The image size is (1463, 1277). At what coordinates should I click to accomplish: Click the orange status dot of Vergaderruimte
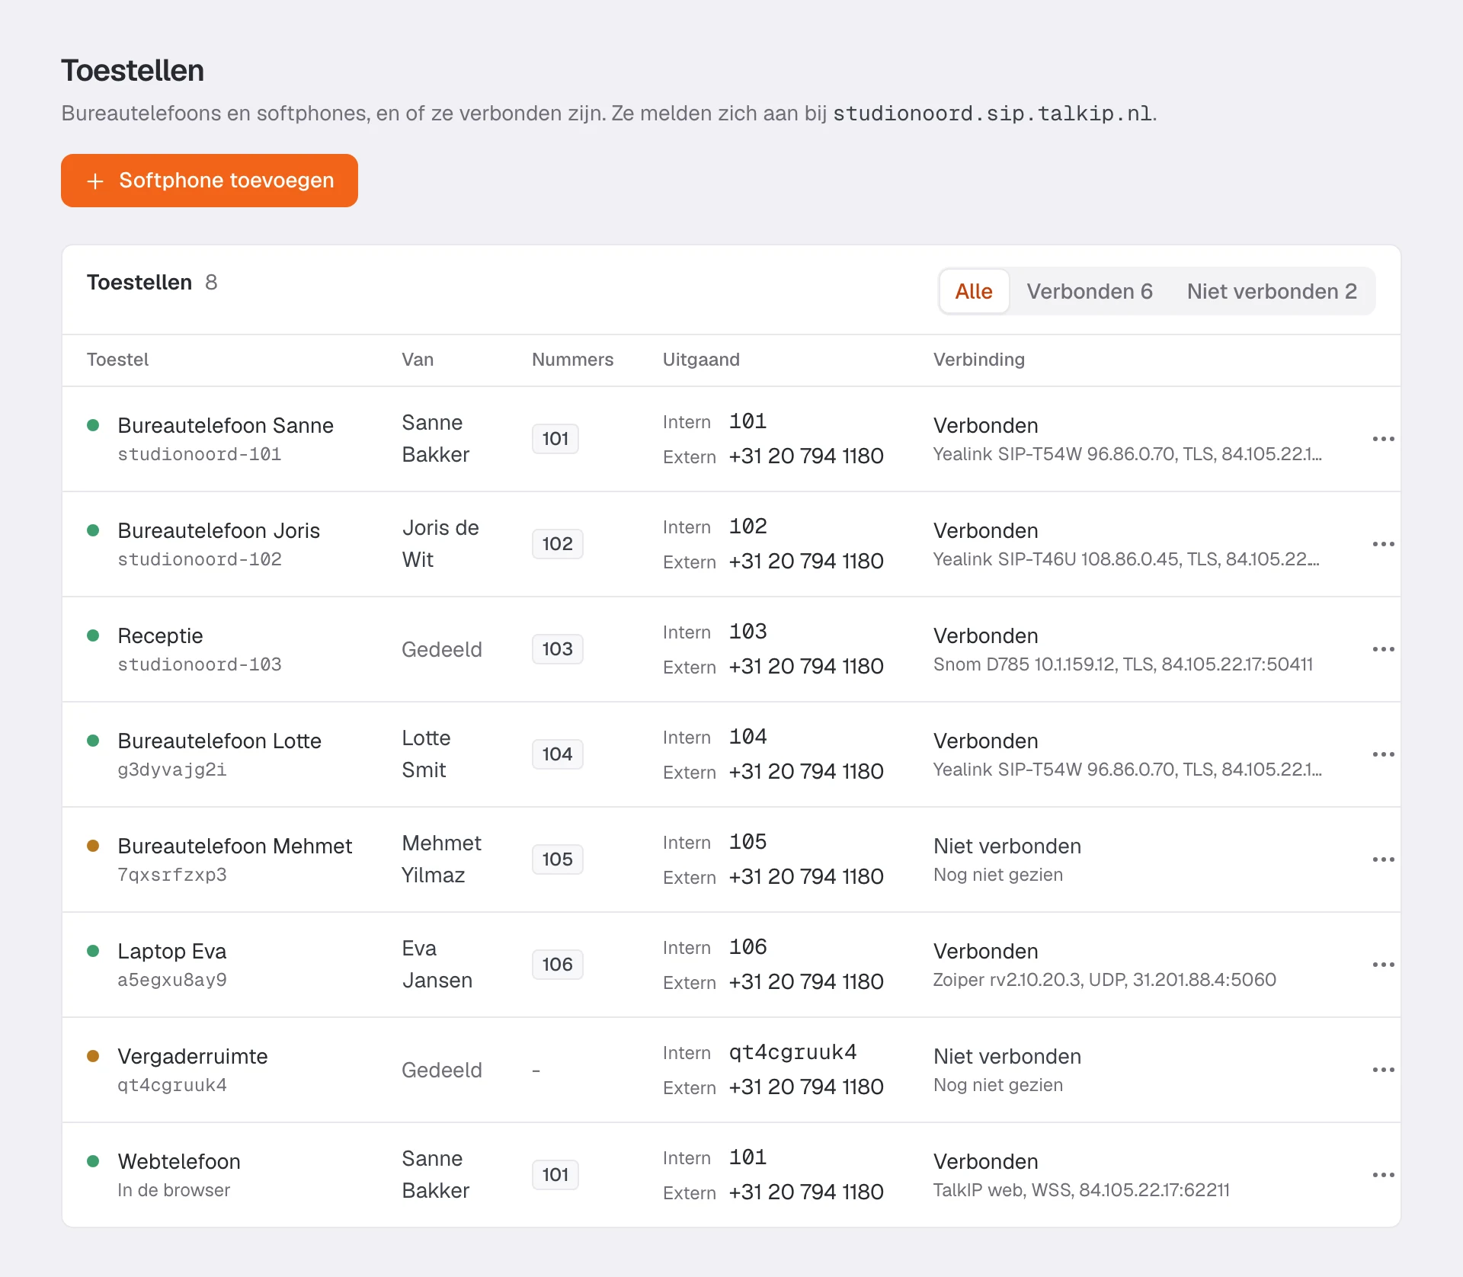(x=93, y=1056)
